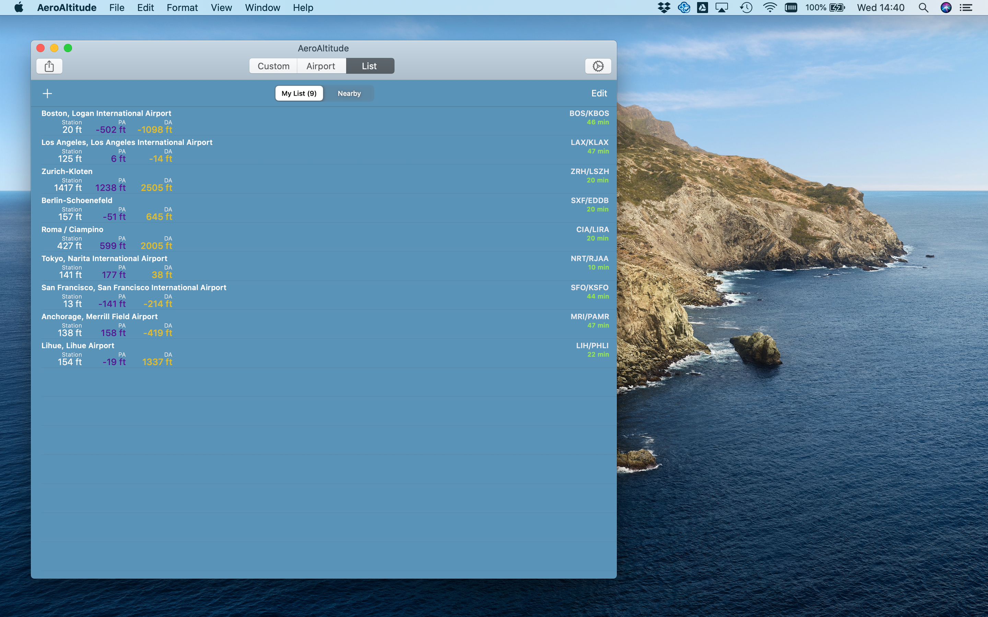Select San Francisco International Airport row
Screen dimensions: 988x617
[x=324, y=295]
